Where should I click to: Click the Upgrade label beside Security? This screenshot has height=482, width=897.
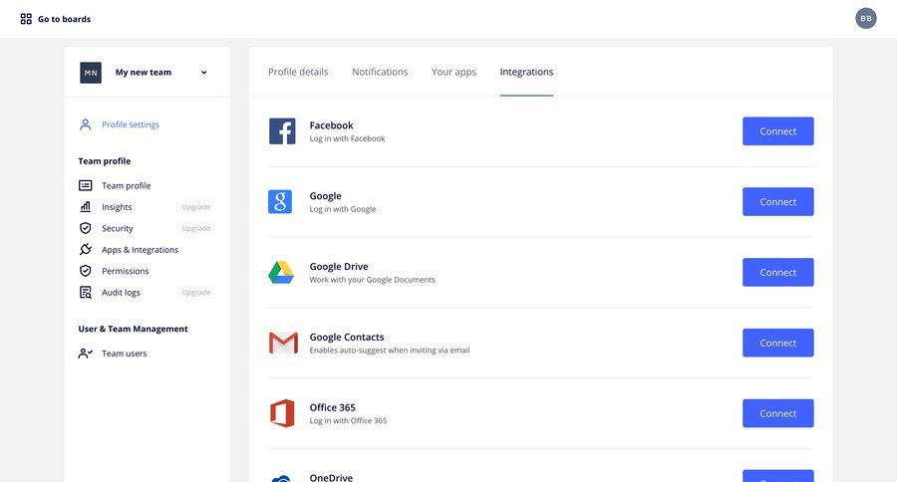click(196, 228)
